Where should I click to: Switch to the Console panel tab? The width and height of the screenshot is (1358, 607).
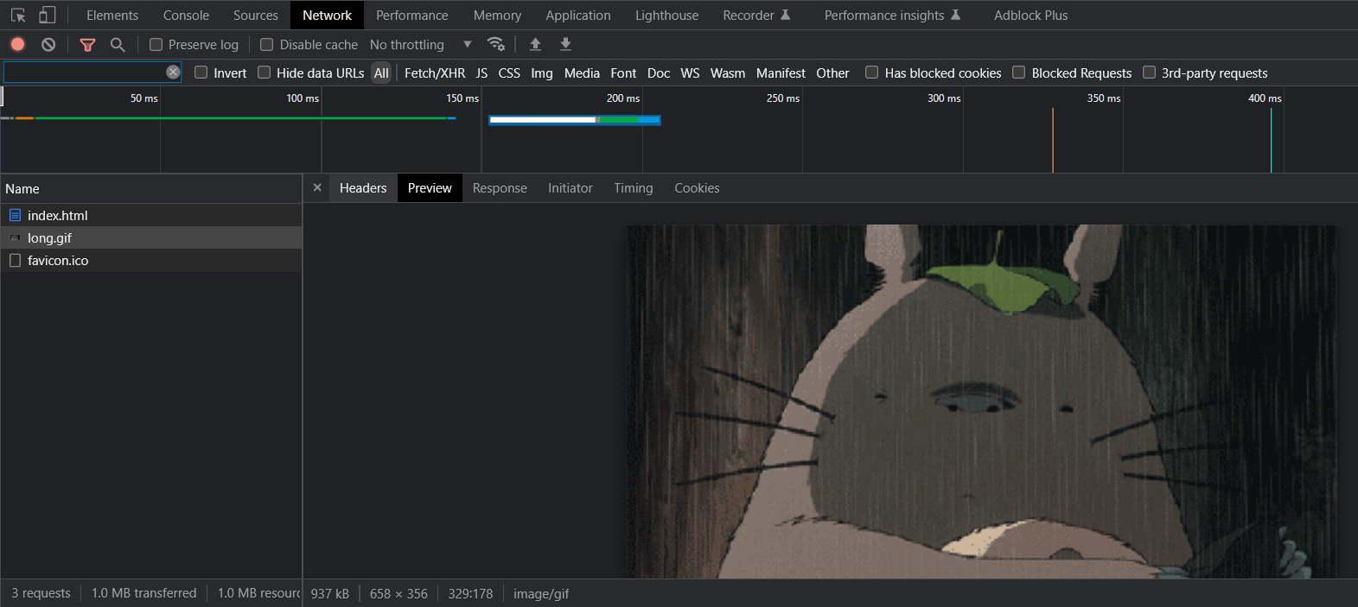pos(186,15)
